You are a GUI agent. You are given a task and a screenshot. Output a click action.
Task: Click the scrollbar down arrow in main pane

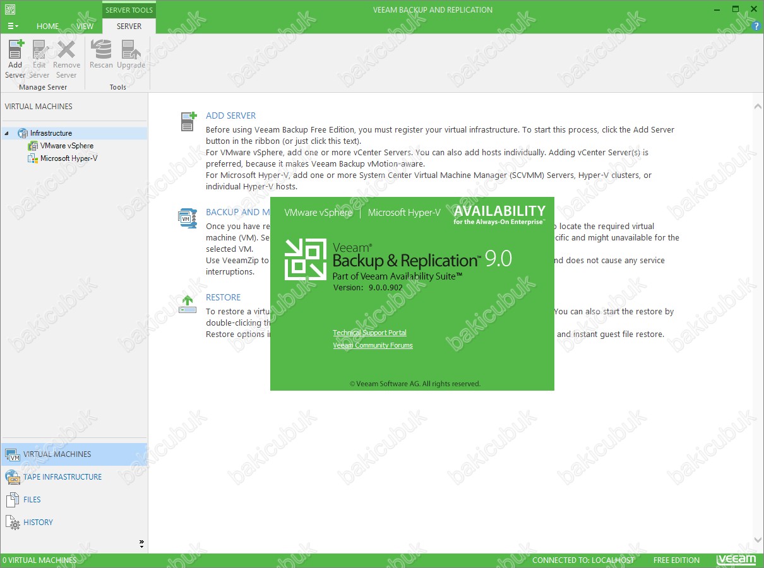point(758,540)
